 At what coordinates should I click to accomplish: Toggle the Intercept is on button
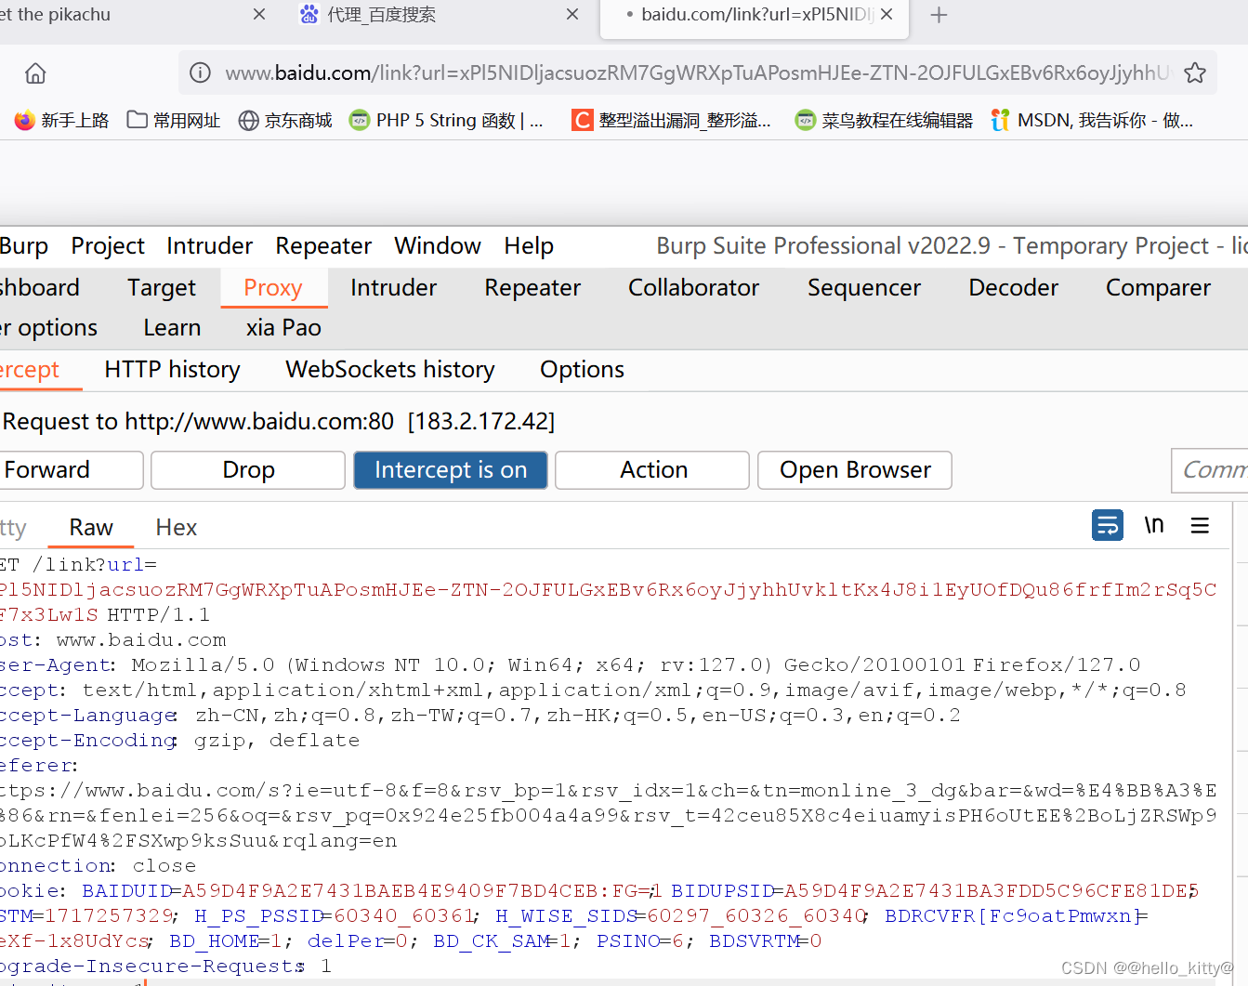click(451, 470)
